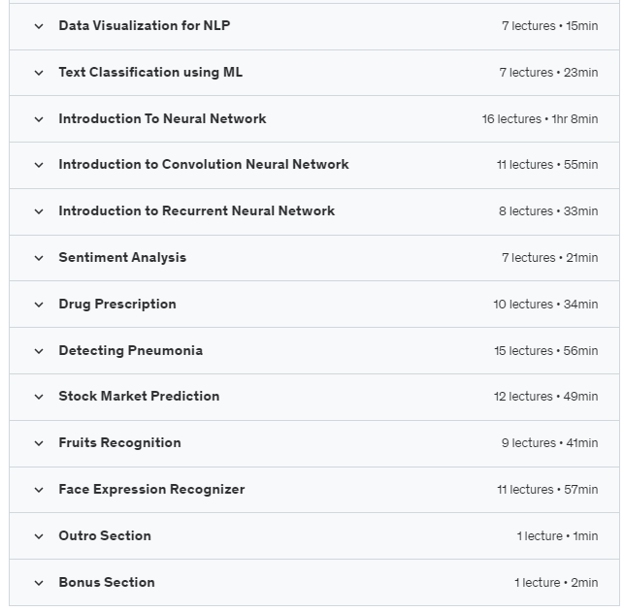Click chevron icon beside Fruits Recognition
624x612 pixels.
39,443
